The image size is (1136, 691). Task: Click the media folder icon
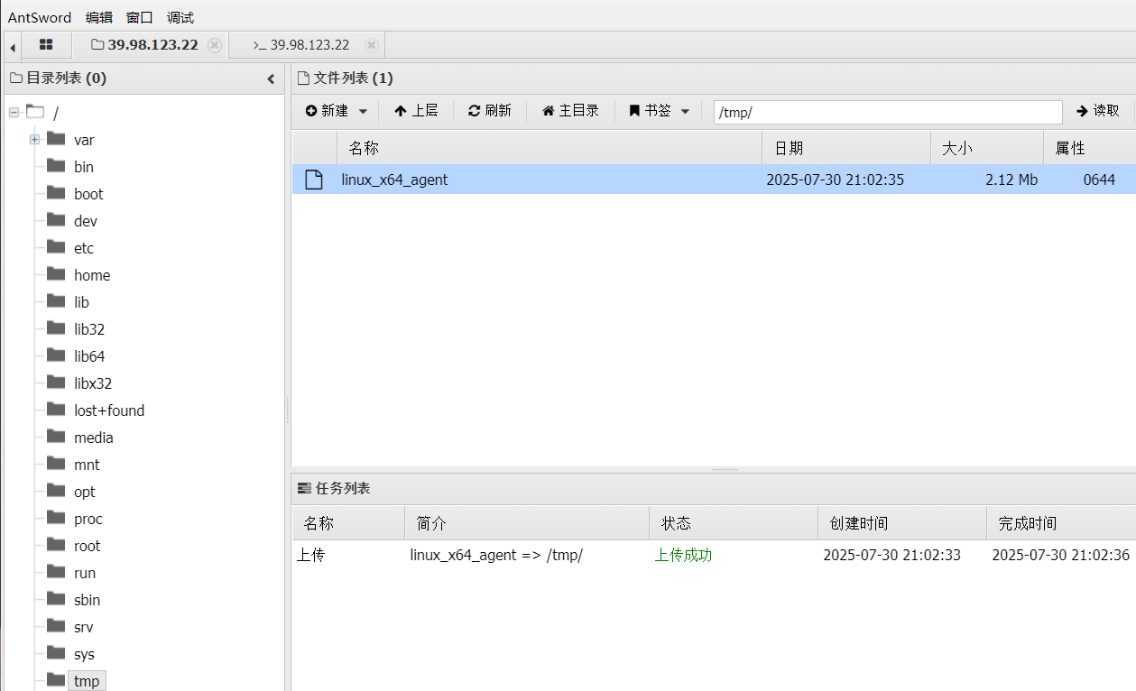coord(56,437)
